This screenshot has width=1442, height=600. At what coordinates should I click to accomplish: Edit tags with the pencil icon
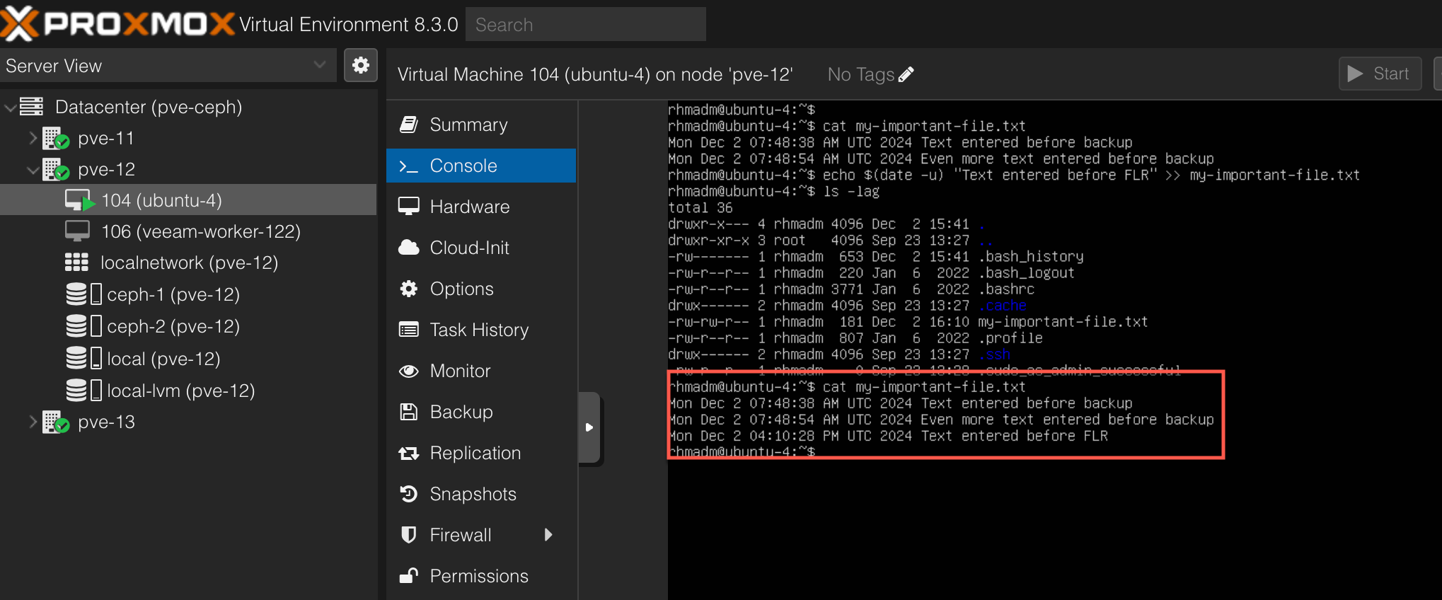pyautogui.click(x=906, y=74)
